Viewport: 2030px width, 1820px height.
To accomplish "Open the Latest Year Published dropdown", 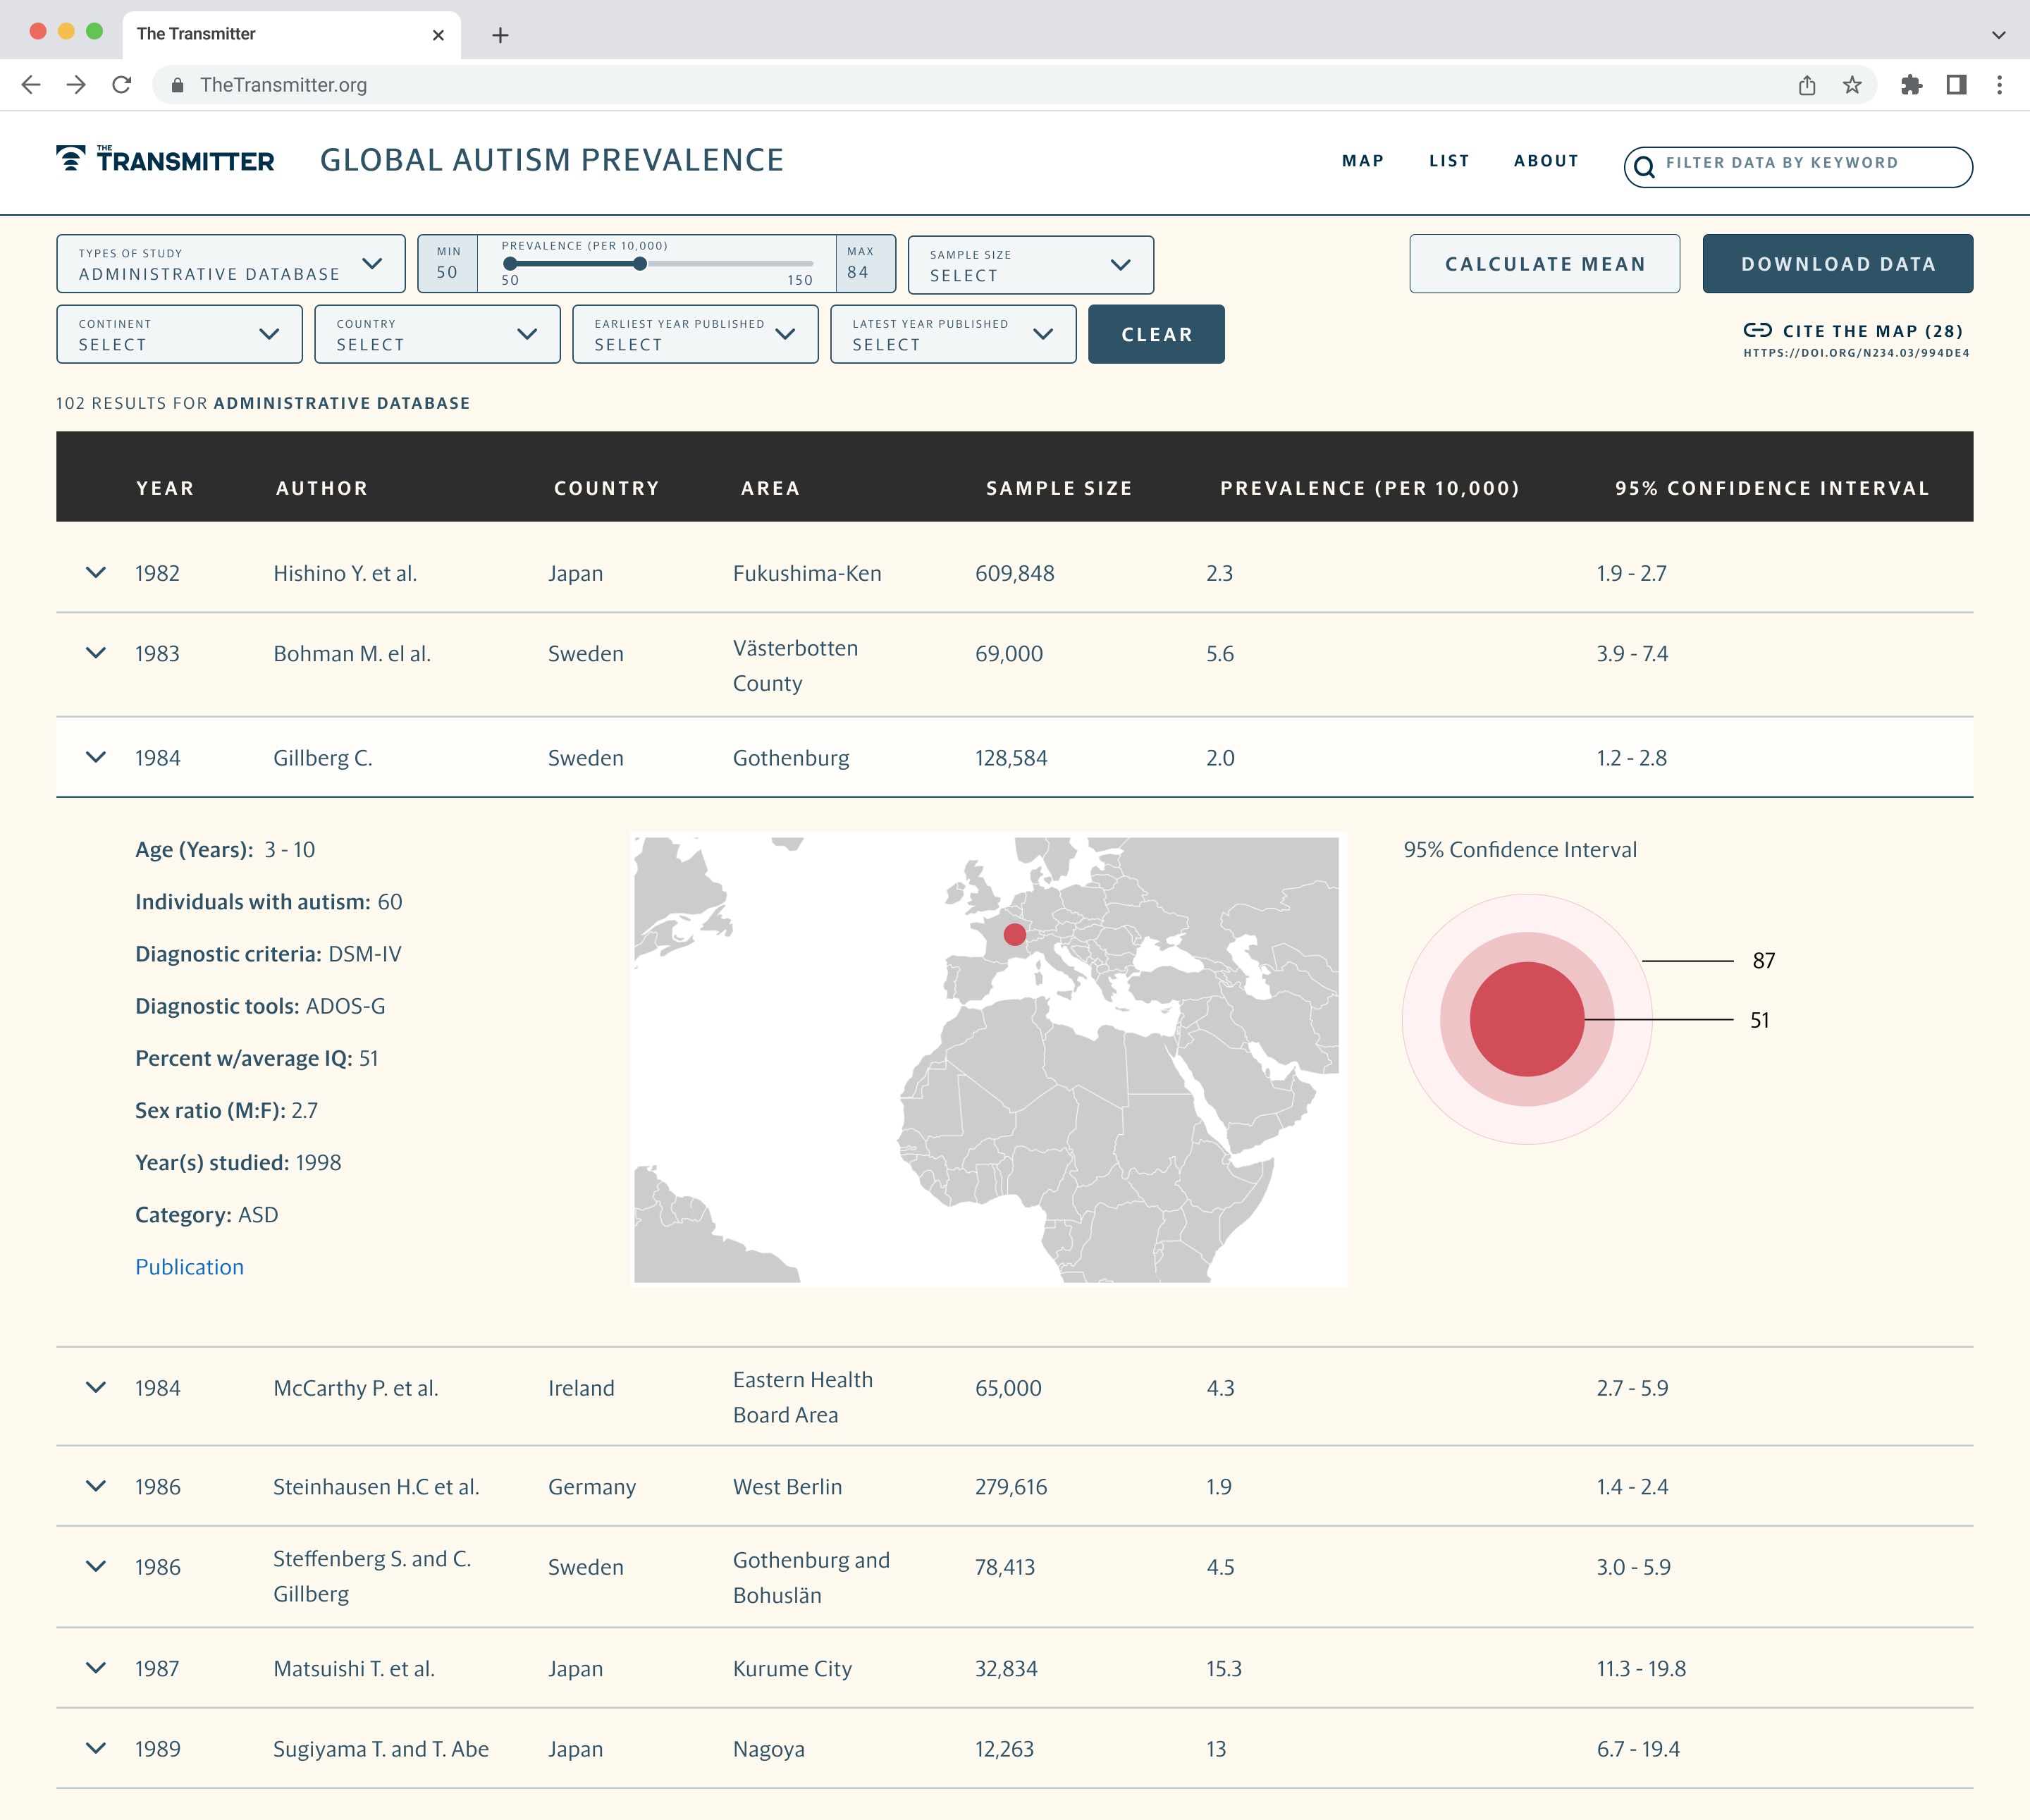I will (x=953, y=334).
